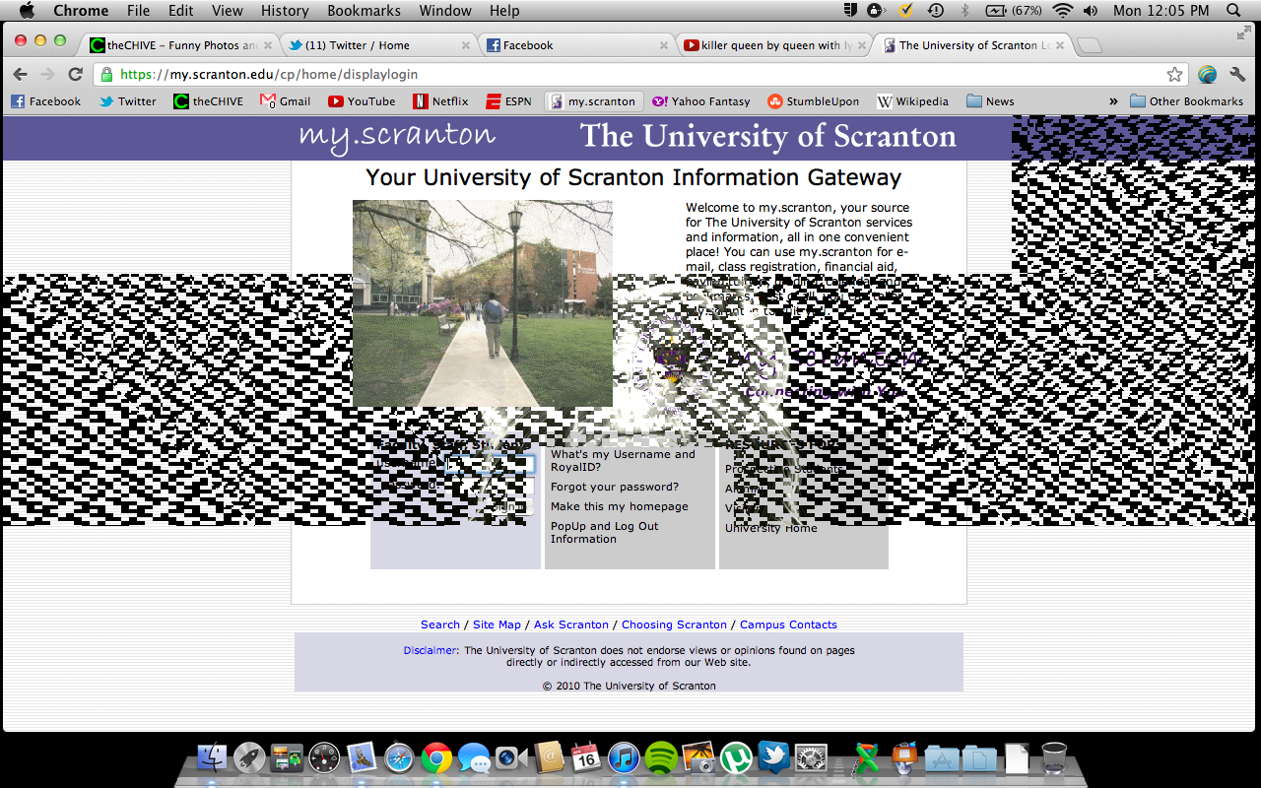Open Finder from the Dock

(x=212, y=756)
